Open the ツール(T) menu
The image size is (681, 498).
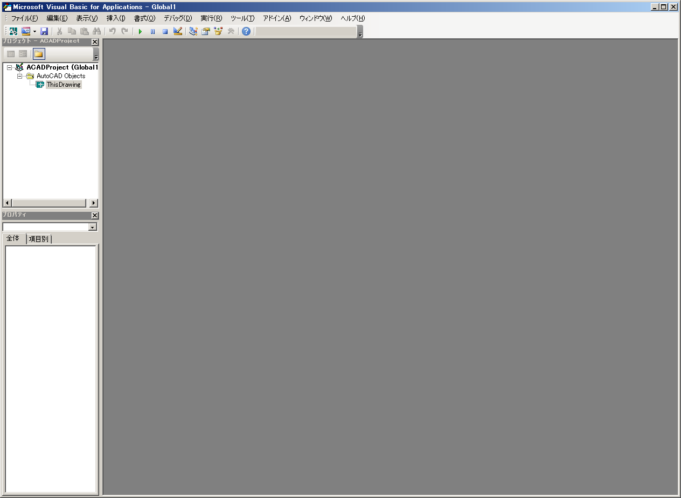click(242, 18)
